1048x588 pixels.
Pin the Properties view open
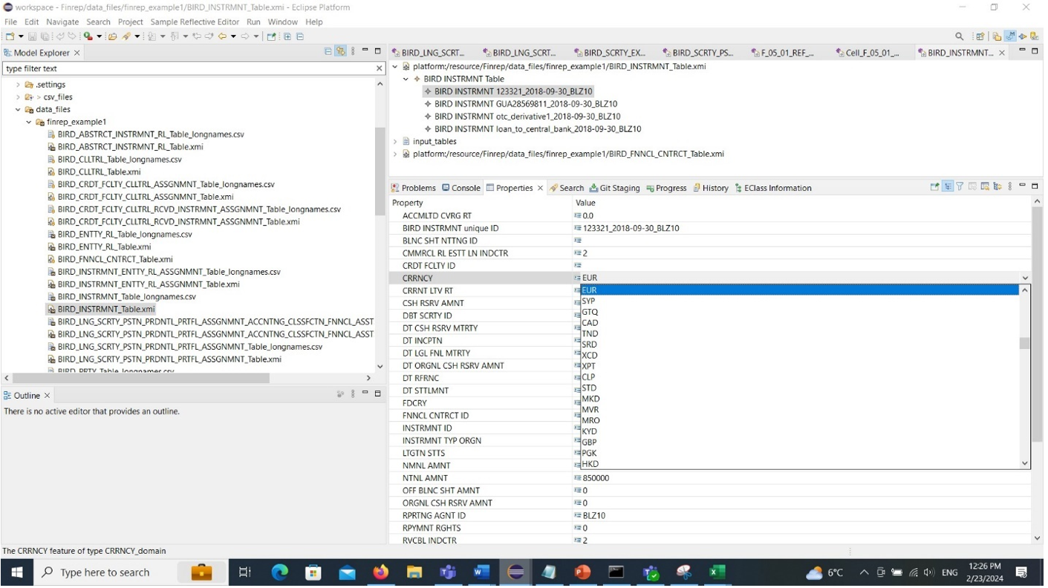(x=972, y=188)
